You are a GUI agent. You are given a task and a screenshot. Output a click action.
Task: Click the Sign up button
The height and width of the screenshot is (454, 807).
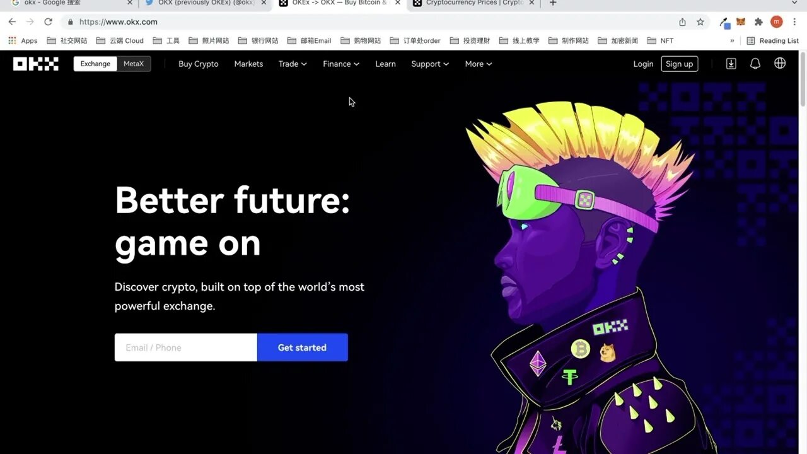[680, 64]
